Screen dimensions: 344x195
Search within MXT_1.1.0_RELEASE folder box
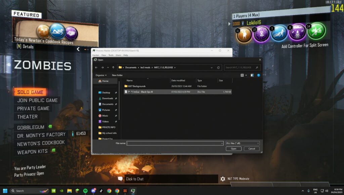point(242,68)
